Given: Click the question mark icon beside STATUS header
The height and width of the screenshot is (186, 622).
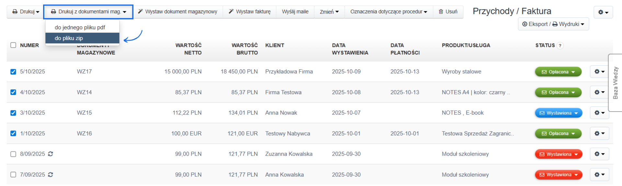Looking at the screenshot, I should coord(561,46).
